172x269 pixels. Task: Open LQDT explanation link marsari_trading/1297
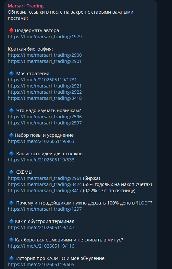pos(45,209)
